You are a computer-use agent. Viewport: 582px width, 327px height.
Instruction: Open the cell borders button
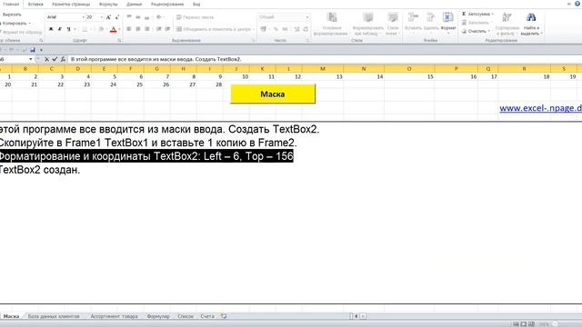click(85, 29)
